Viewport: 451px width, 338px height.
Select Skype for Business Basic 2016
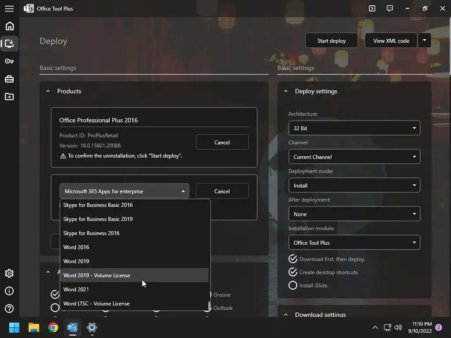134,205
